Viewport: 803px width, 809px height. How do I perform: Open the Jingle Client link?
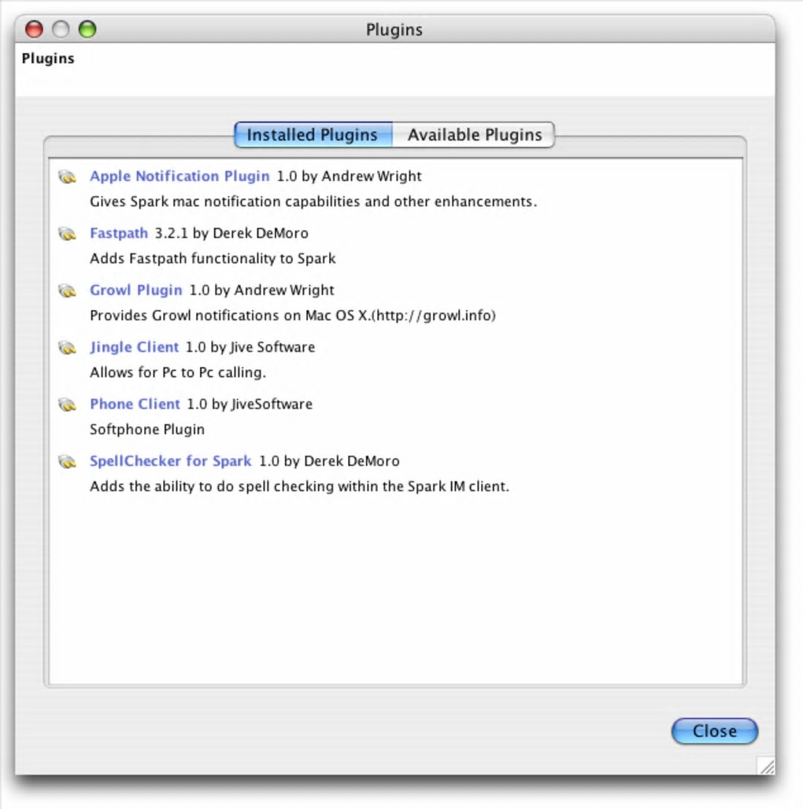[x=134, y=347]
